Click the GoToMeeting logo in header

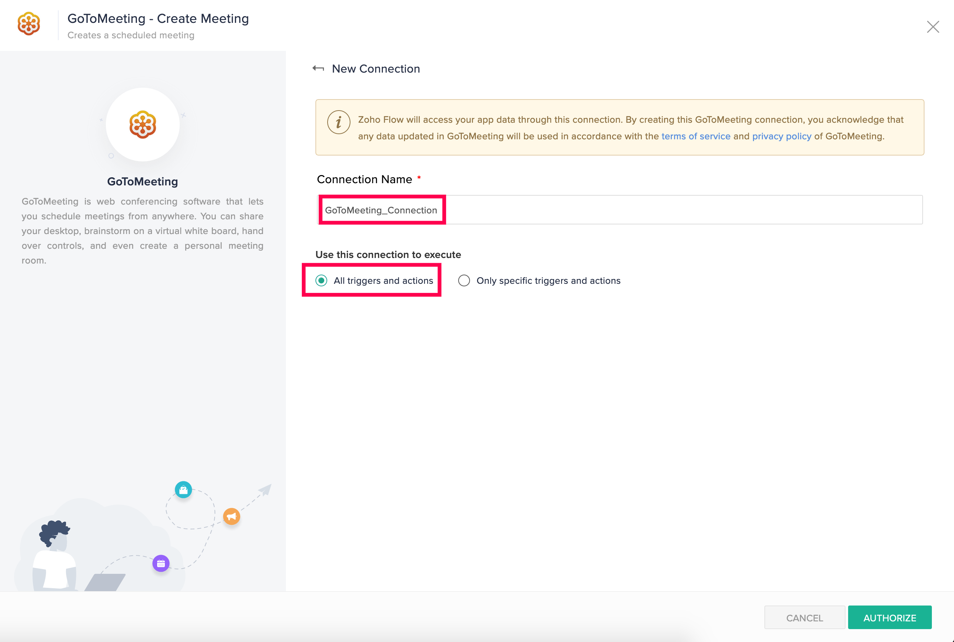(x=29, y=24)
